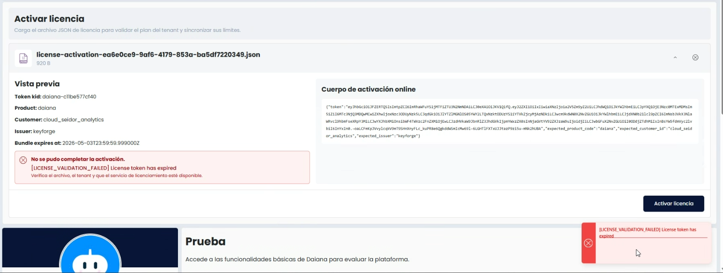The image size is (723, 273).
Task: Click the JSON file icon
Action: [x=23, y=58]
